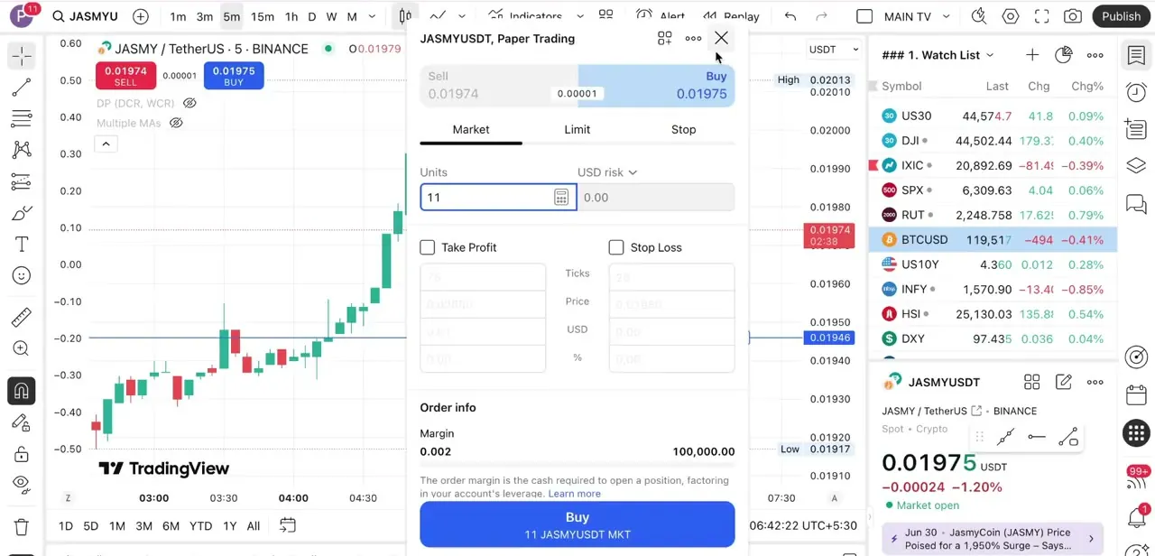Toggle the magnet mode tool
The width and height of the screenshot is (1155, 556).
click(x=22, y=391)
